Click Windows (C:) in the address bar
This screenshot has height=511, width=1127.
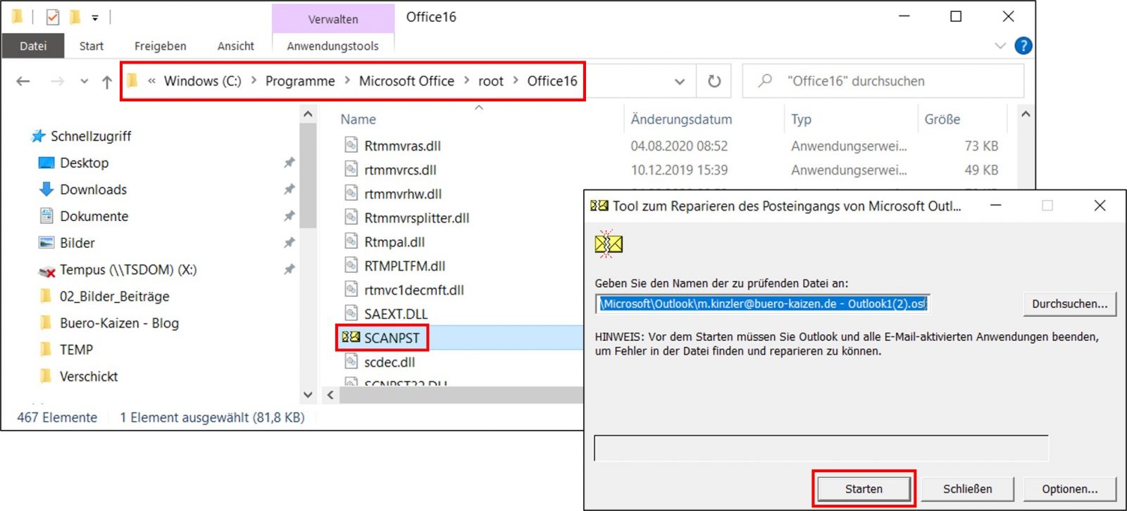coord(202,81)
